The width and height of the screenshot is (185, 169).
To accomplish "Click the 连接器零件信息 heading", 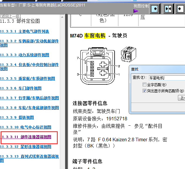I will coord(90,103).
